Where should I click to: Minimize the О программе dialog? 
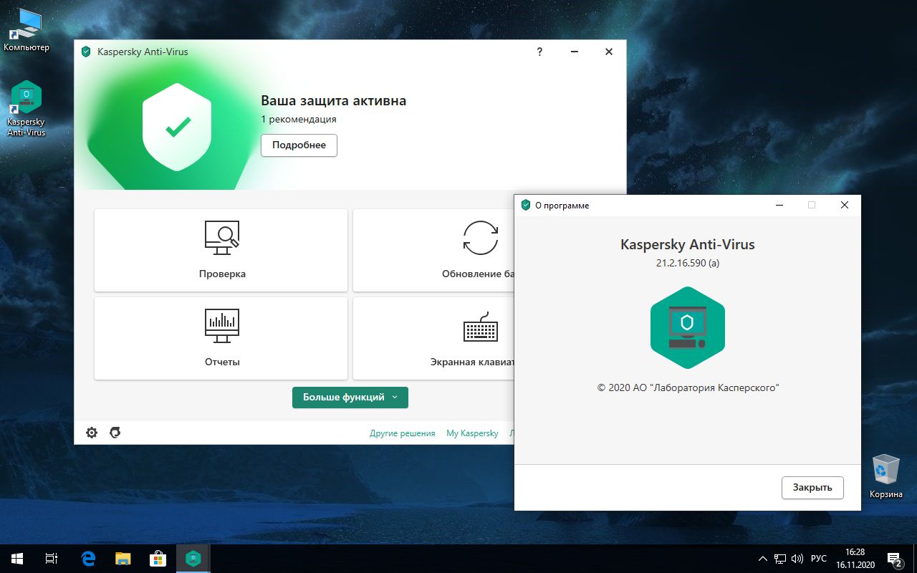(x=779, y=205)
